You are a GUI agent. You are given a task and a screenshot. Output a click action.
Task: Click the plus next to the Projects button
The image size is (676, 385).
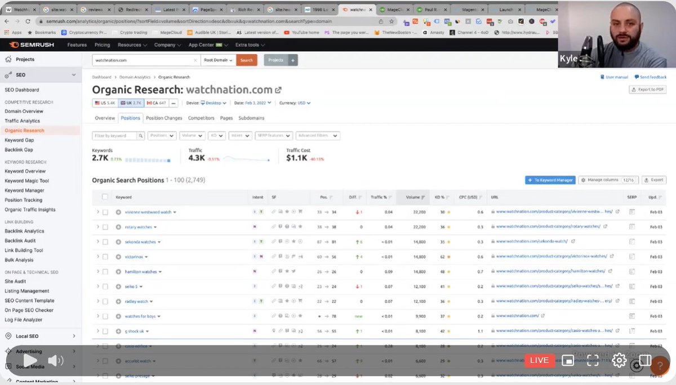[x=293, y=60]
